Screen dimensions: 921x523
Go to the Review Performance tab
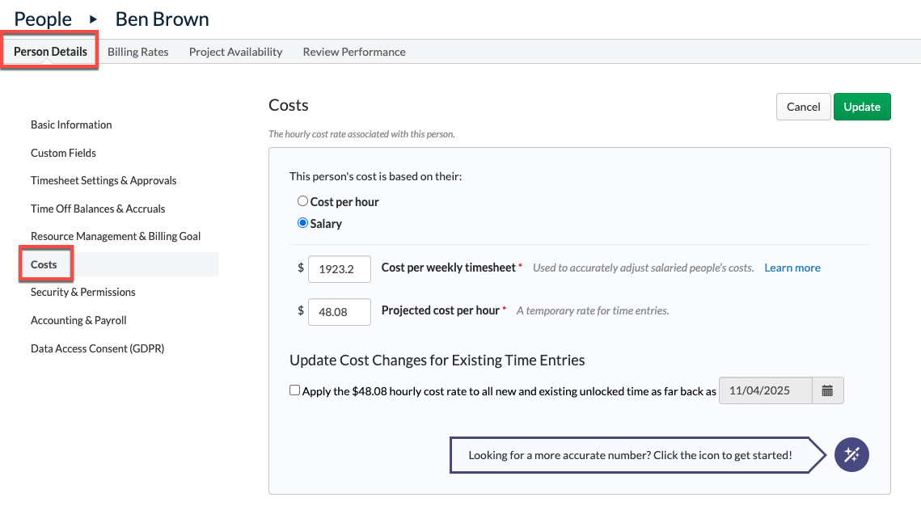click(x=354, y=52)
